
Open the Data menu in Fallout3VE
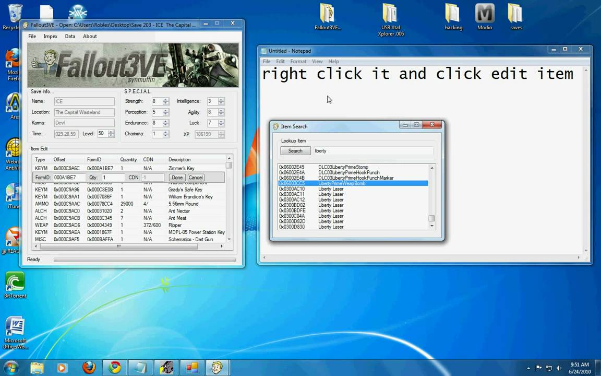pos(70,36)
